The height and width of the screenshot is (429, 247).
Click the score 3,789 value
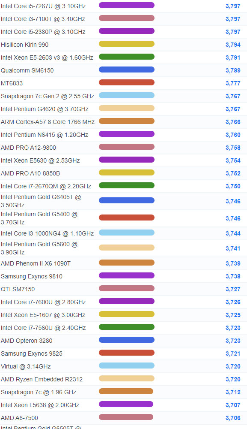(x=233, y=70)
